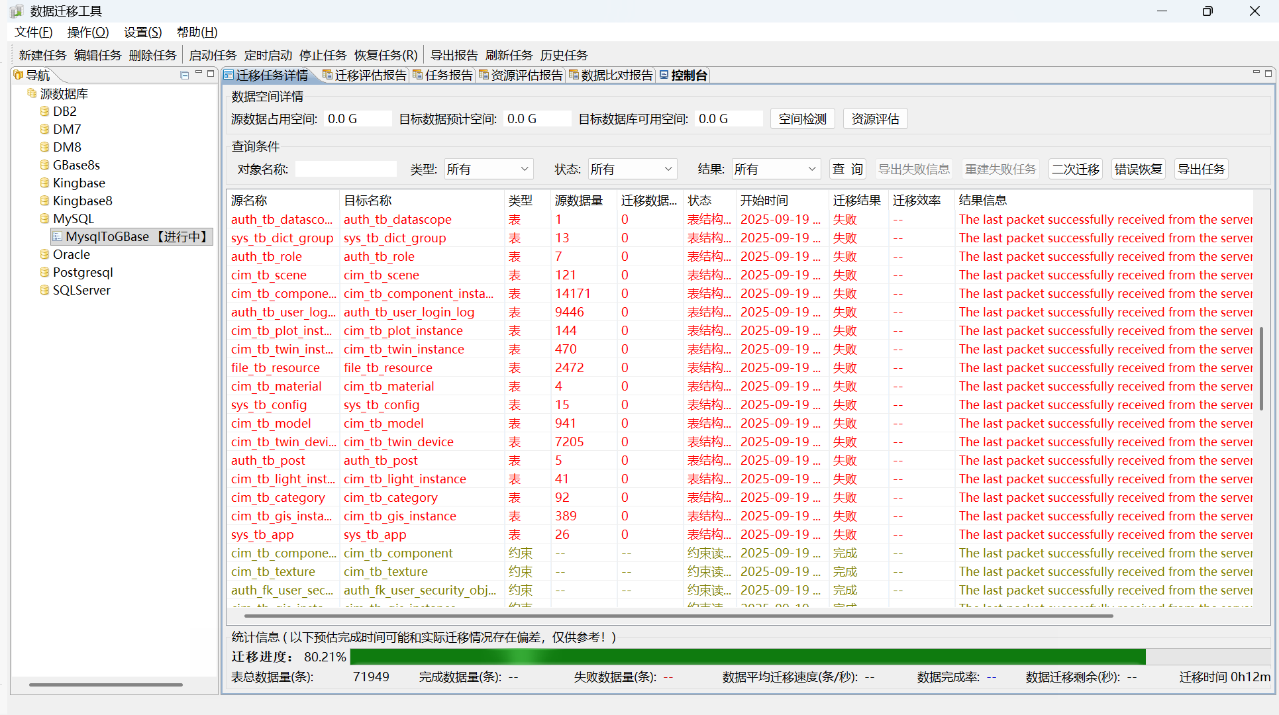Viewport: 1279px width, 715px height.
Task: Click the 源数据库 root database icon
Action: (32, 93)
